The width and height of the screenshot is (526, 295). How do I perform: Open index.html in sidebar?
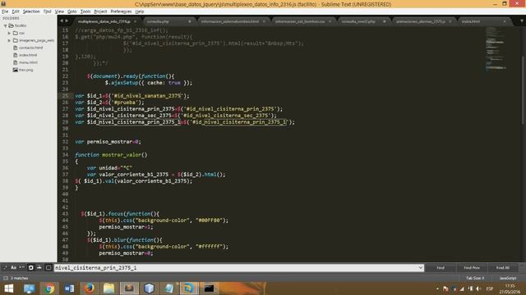point(28,55)
